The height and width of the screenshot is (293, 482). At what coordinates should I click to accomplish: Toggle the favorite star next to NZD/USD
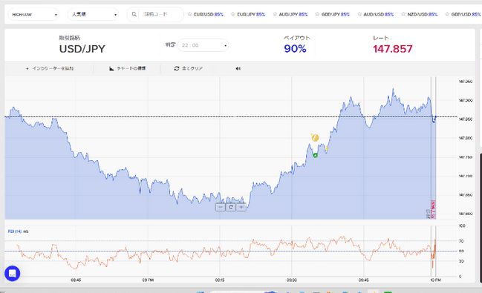[403, 14]
